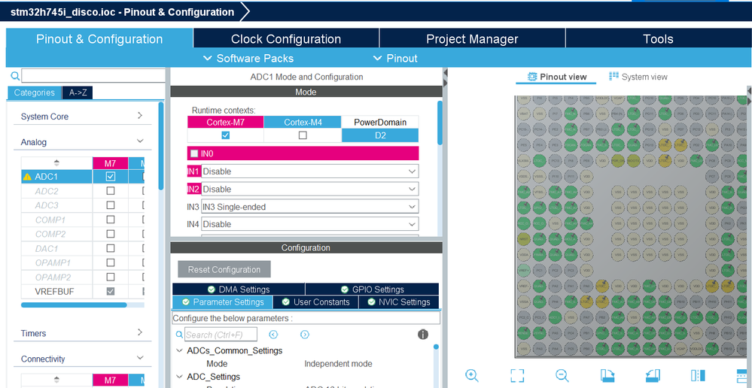Open the Tools tab
This screenshot has width=752, height=388.
tap(658, 39)
